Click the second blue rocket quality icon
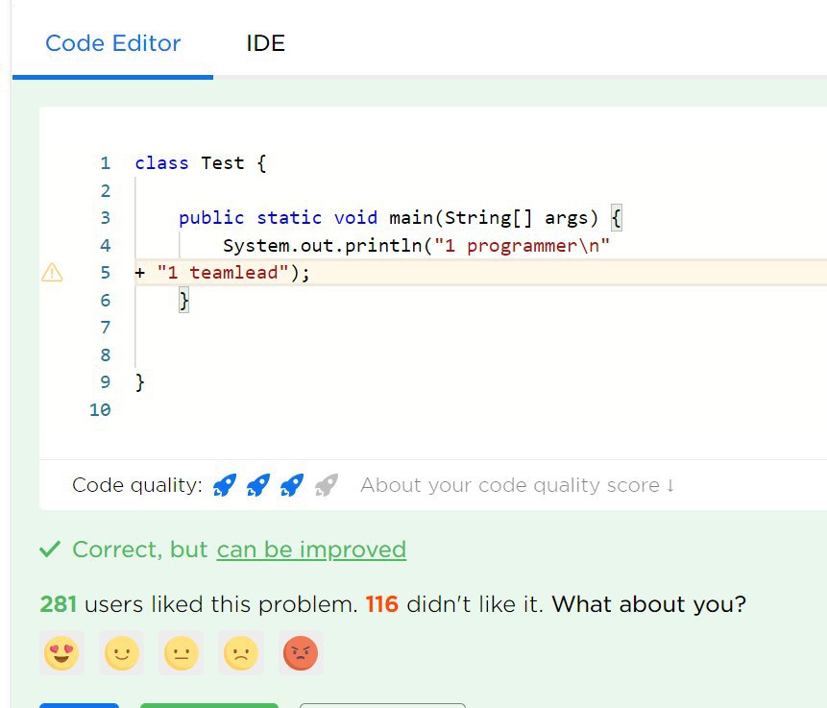The width and height of the screenshot is (827, 708). pos(258,485)
